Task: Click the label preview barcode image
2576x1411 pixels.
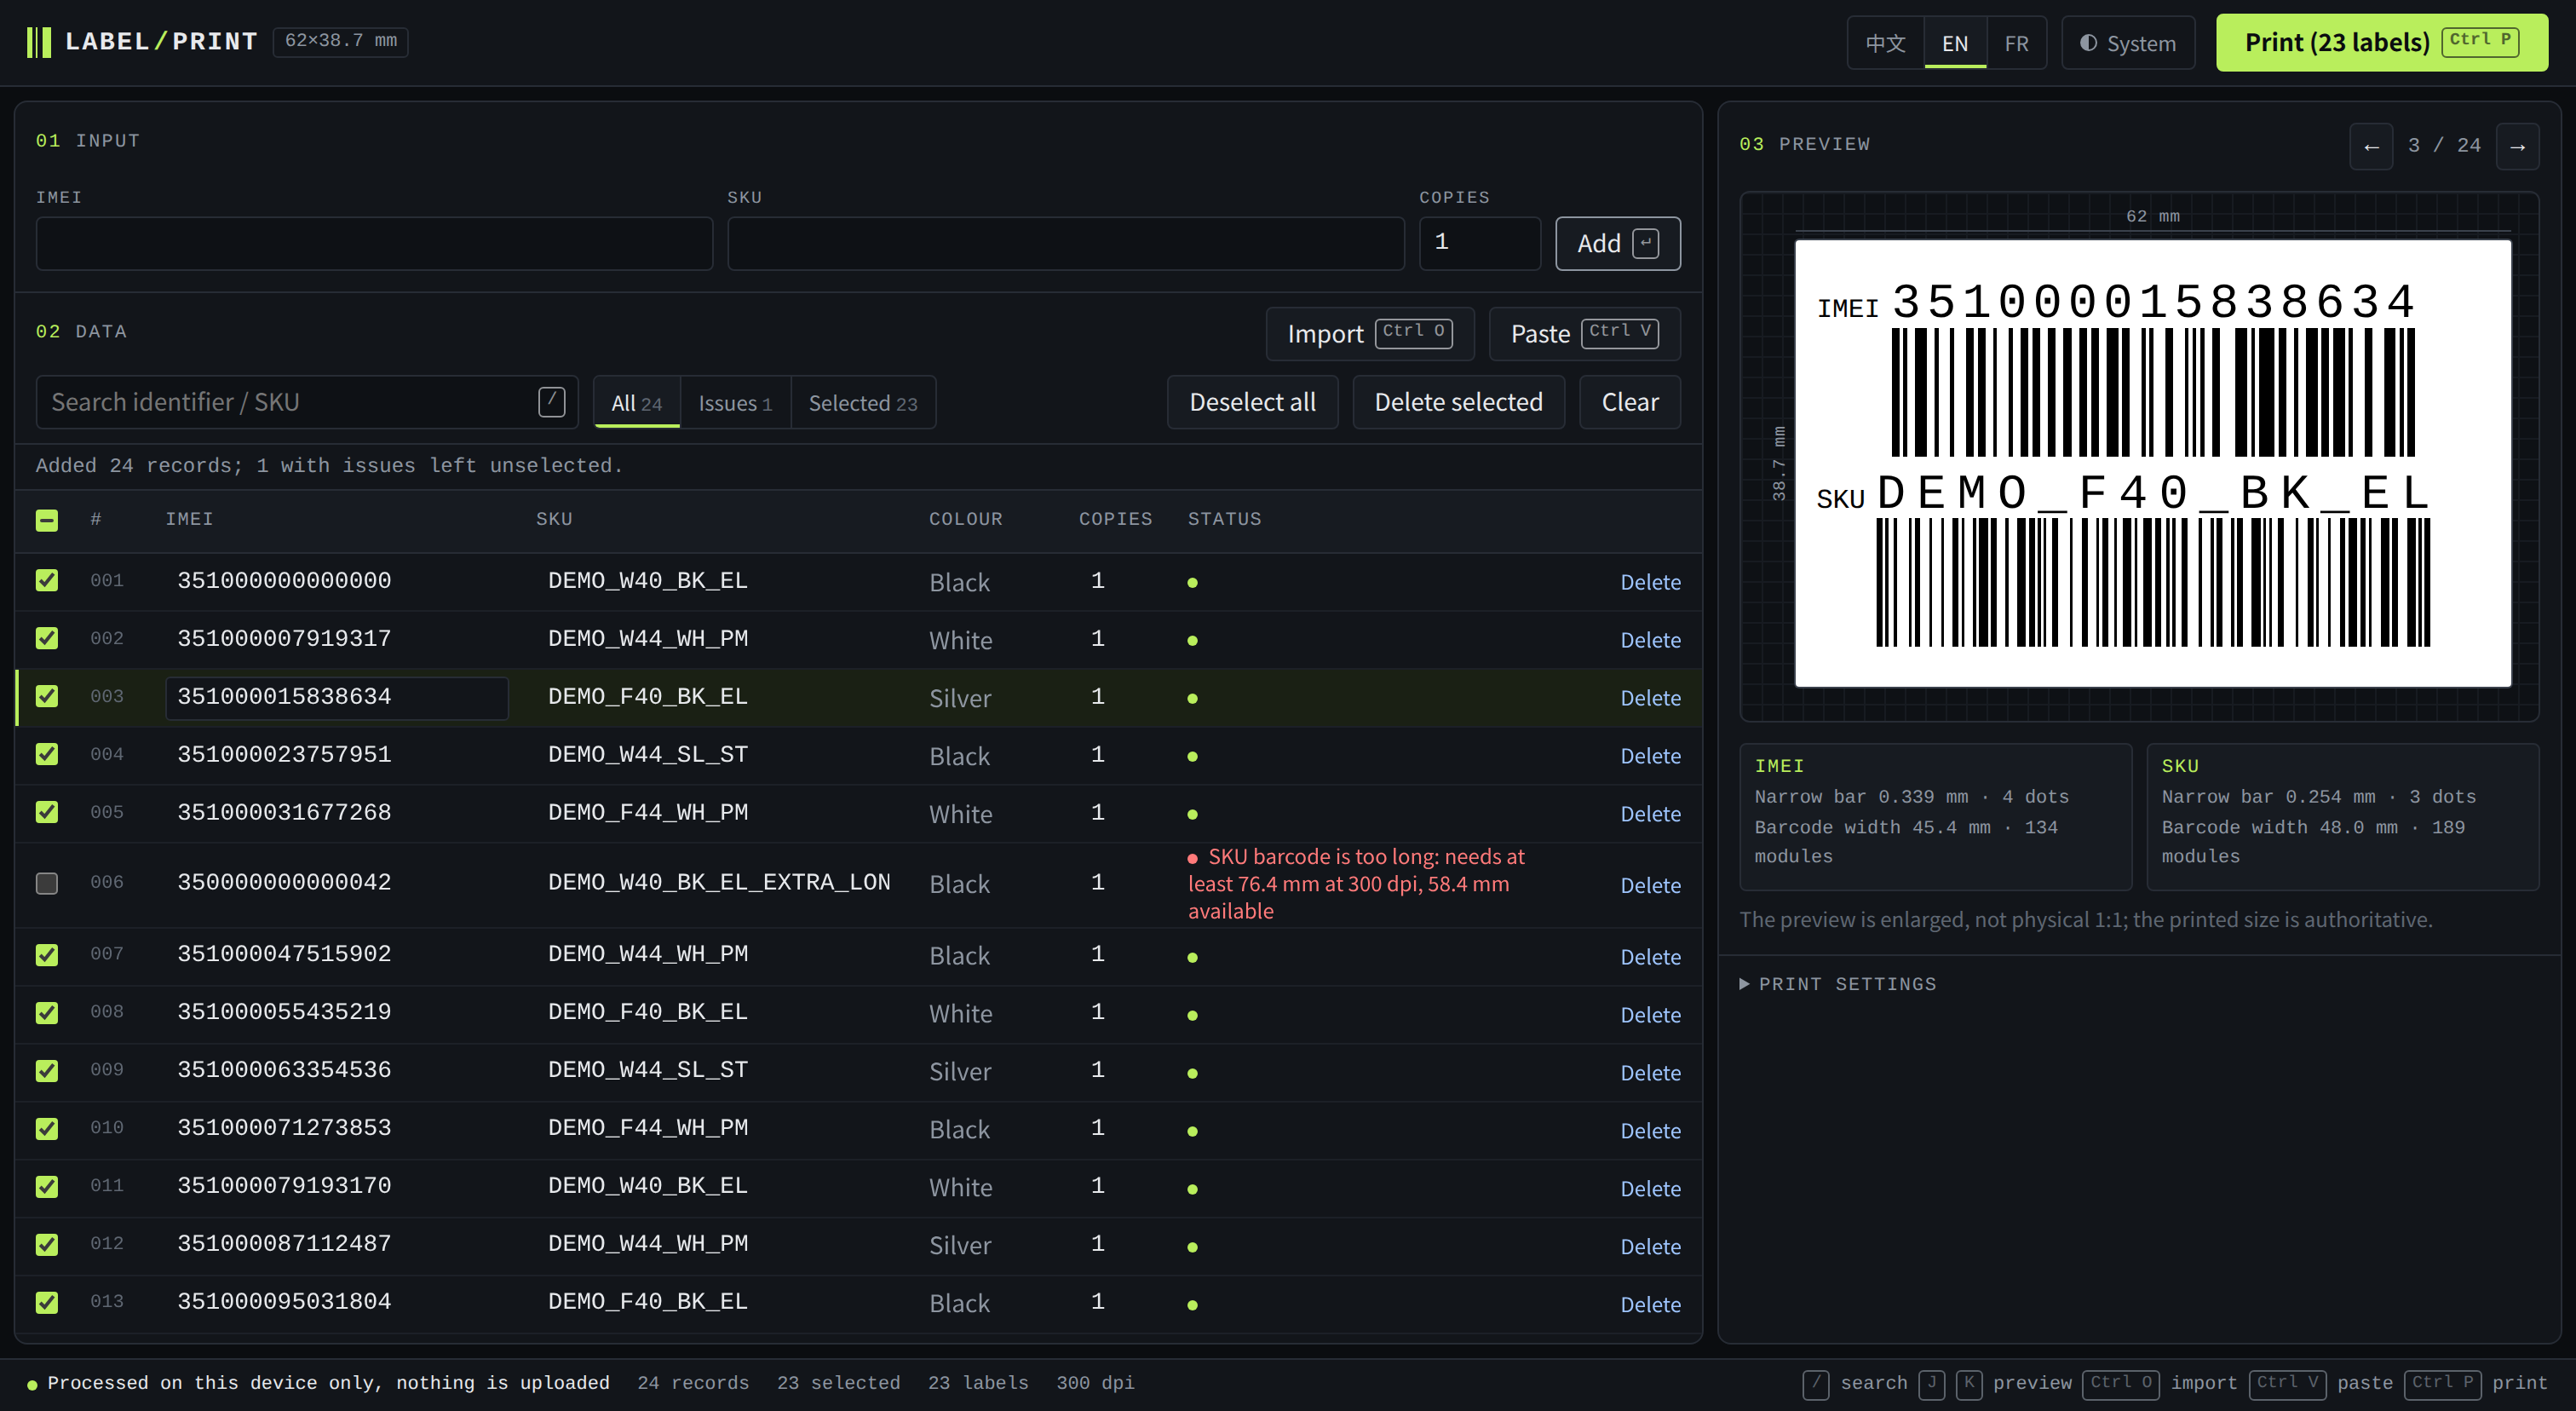Action: pos(2153,463)
